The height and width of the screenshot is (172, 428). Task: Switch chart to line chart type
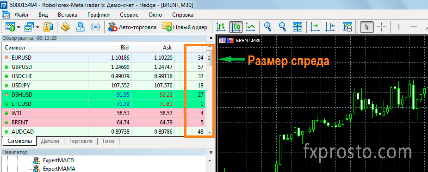coord(250,27)
